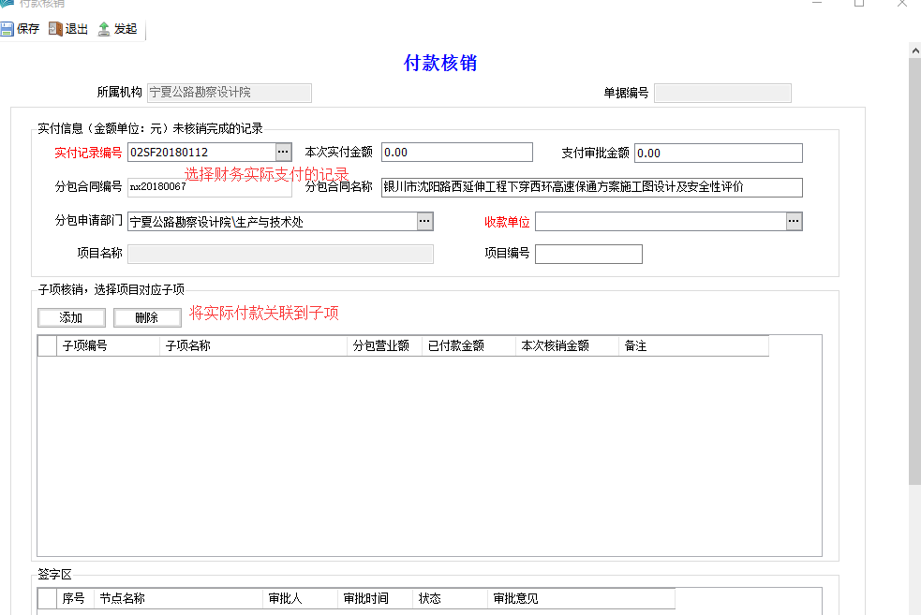The height and width of the screenshot is (615, 921).
Task: Click the 付款核销 page title
Action: (440, 63)
